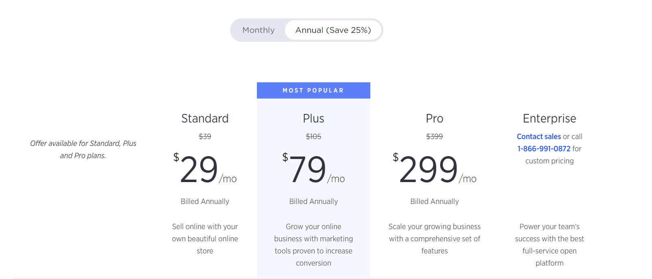Click the Pro plan comprehensive features description
Screen dimensions: 652x279
[435, 239]
